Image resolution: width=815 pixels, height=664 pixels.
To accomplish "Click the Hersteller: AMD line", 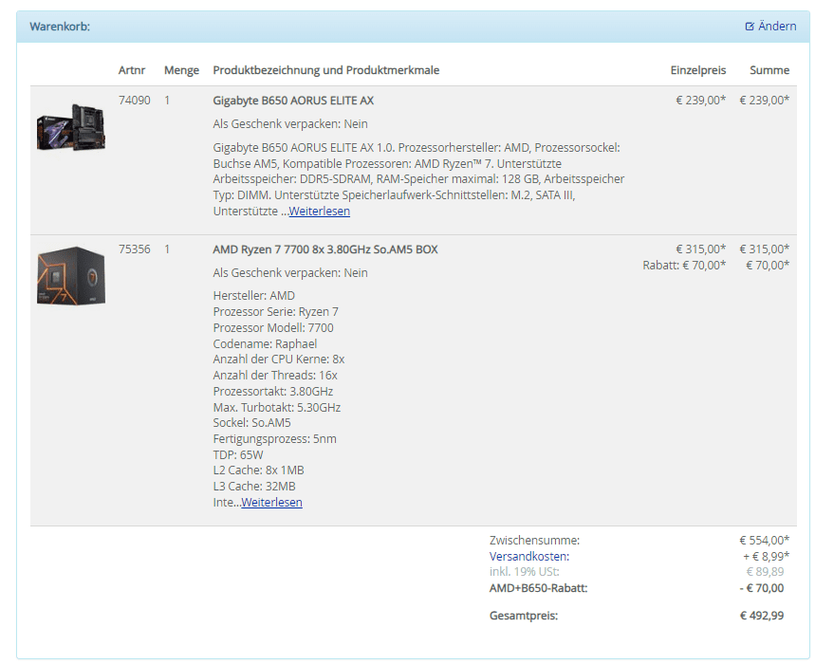I will 253,296.
